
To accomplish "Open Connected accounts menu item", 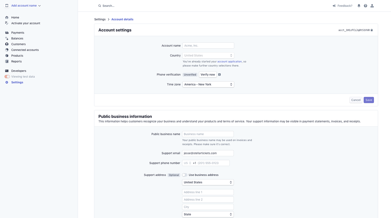I will 25,50.
